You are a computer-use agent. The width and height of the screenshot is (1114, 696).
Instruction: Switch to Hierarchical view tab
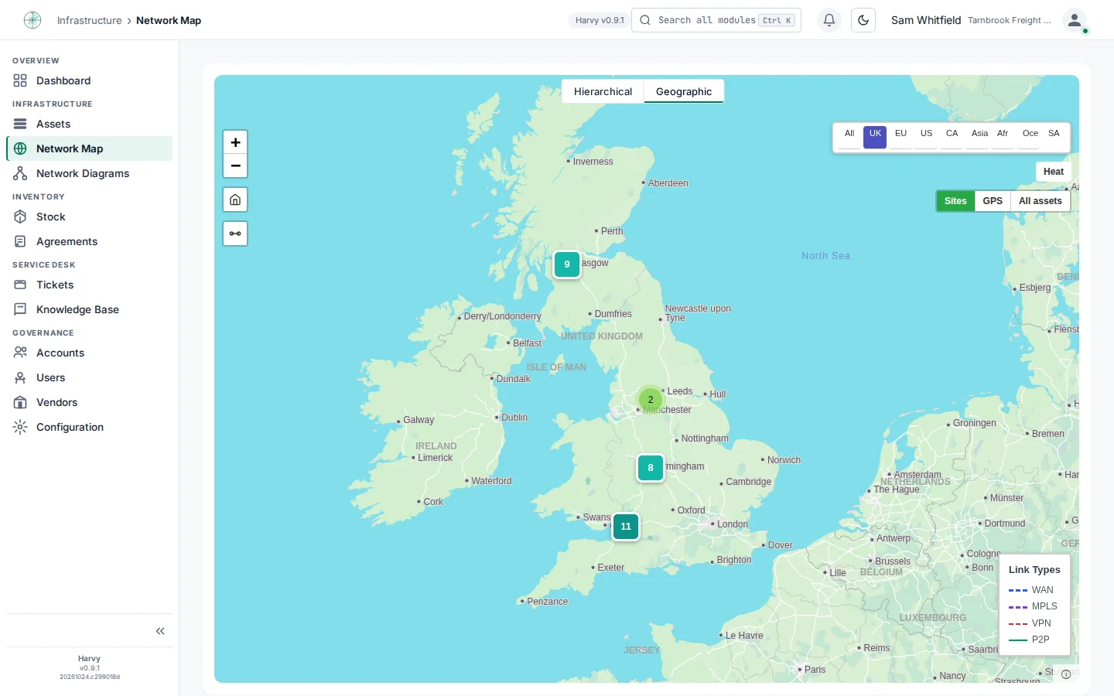pyautogui.click(x=603, y=91)
